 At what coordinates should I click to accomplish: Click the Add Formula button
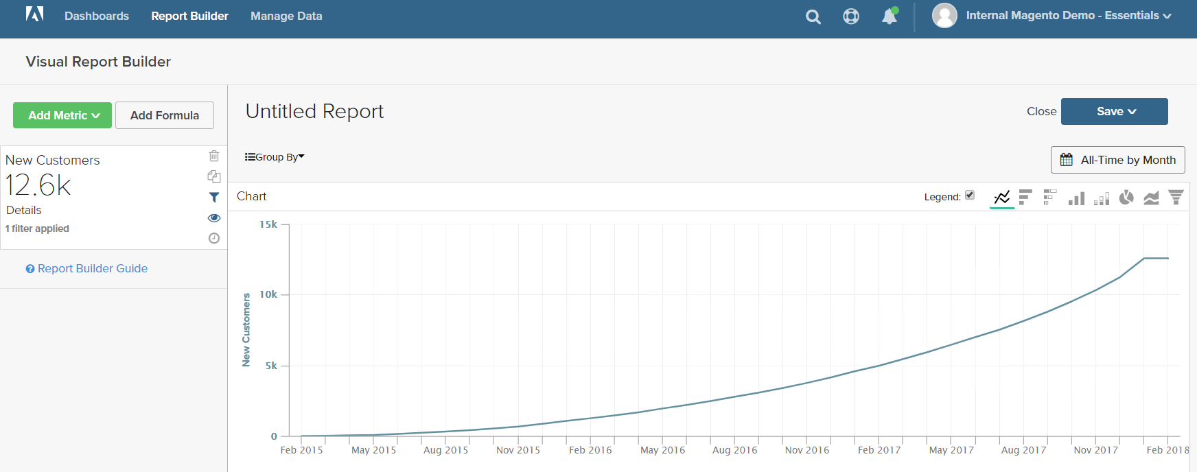165,115
